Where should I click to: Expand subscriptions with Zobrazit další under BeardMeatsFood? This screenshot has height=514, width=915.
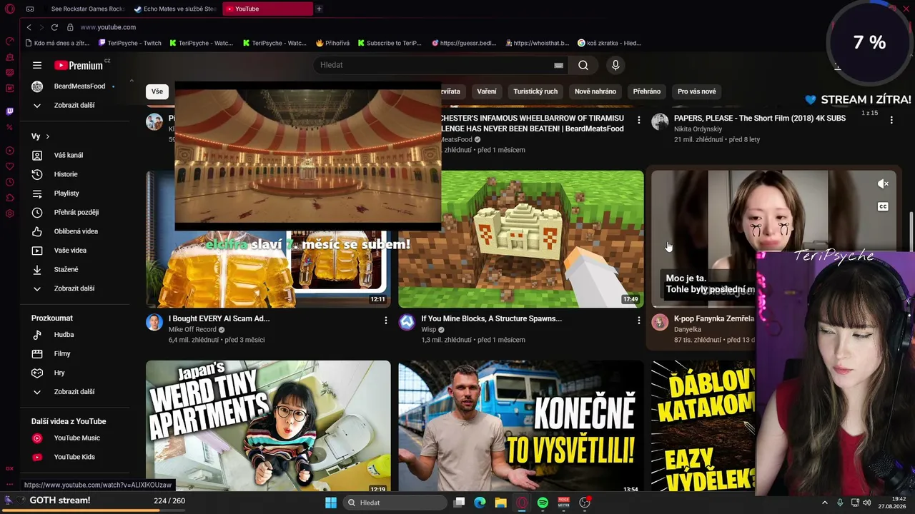(75, 105)
